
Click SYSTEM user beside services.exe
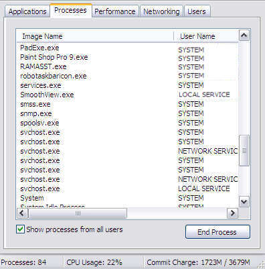pyautogui.click(x=191, y=85)
